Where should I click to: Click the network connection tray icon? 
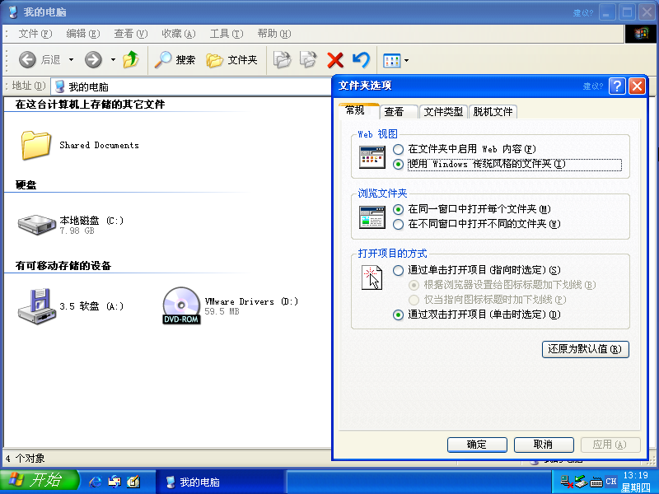(x=567, y=482)
